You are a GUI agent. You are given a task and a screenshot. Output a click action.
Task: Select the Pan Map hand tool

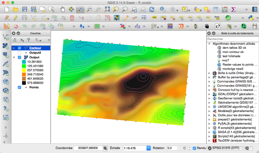tap(63, 9)
